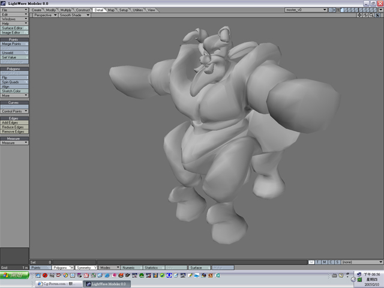The image size is (384, 288).
Task: Open the layer bank options dropdown arrow
Action: pos(381,10)
